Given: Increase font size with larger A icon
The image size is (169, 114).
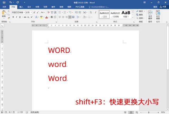Looking at the screenshot, I should tap(34, 12).
